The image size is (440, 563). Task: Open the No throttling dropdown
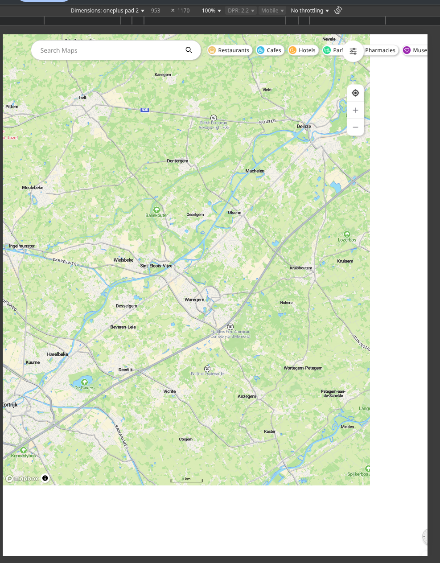click(x=310, y=10)
